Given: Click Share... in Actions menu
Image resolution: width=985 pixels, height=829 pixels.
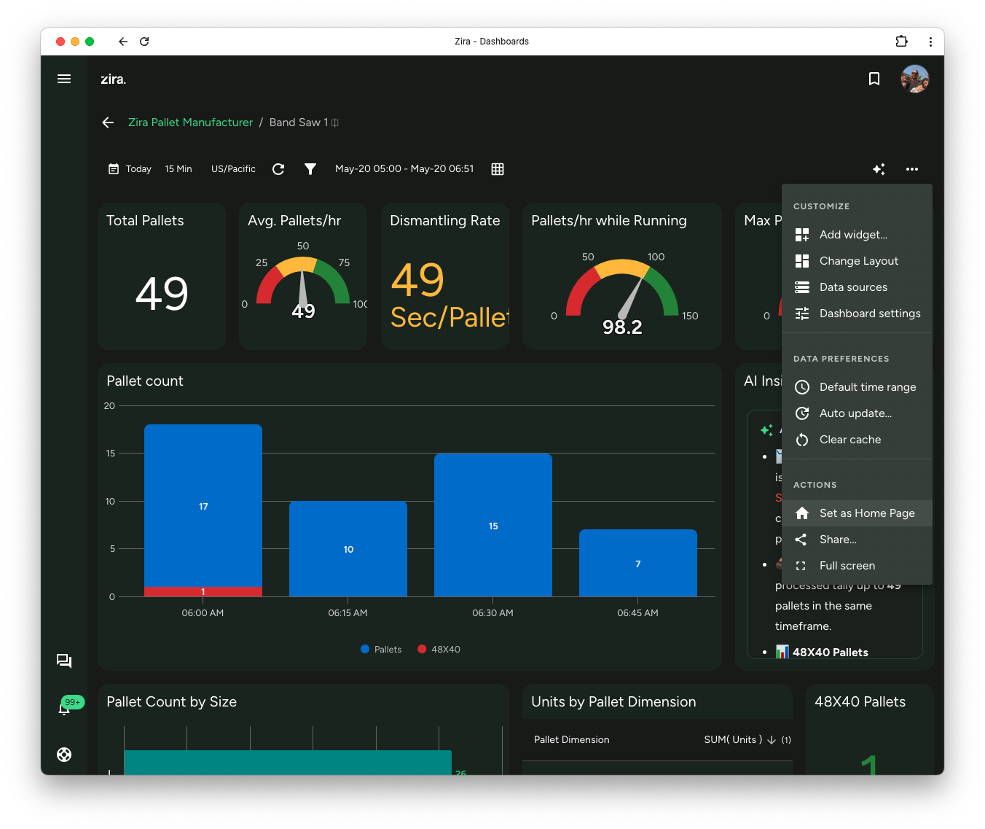Looking at the screenshot, I should [x=857, y=540].
